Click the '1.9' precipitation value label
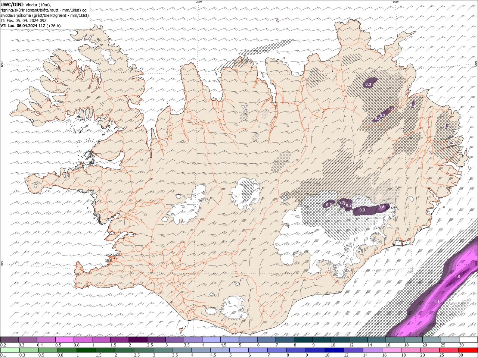 (x=457, y=277)
